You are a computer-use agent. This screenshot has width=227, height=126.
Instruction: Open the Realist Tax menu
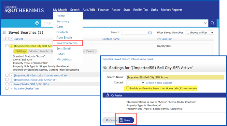[x=140, y=10]
